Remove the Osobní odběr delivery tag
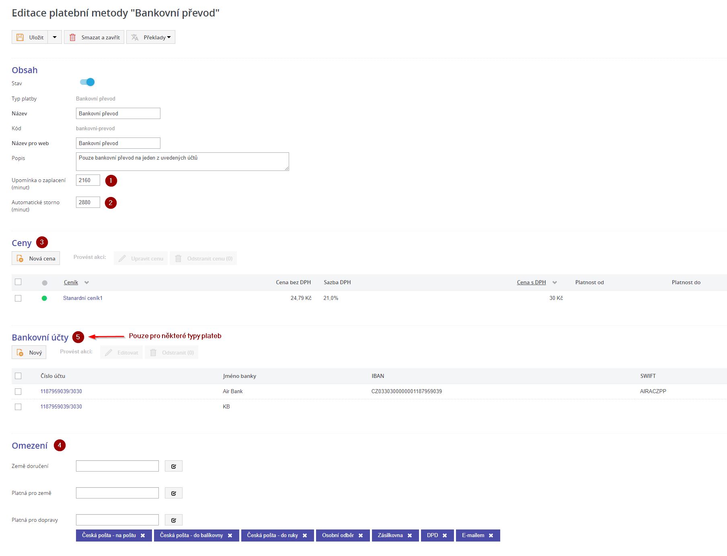Viewport: 727px width, 556px height. (361, 535)
